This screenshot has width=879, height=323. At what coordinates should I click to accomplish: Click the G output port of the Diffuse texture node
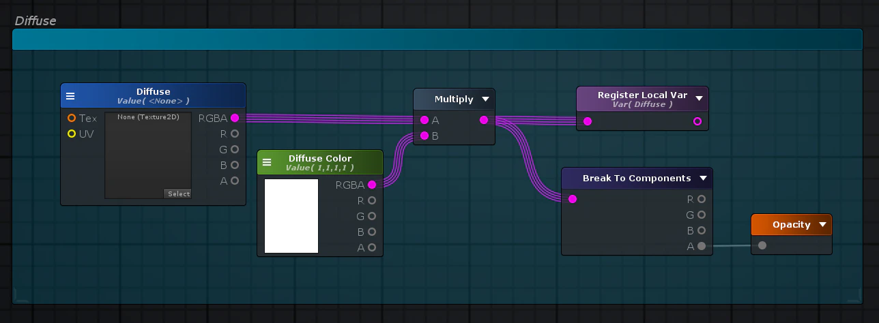coord(235,150)
